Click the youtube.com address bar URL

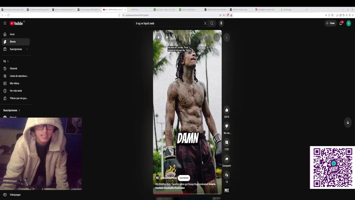tap(137, 15)
